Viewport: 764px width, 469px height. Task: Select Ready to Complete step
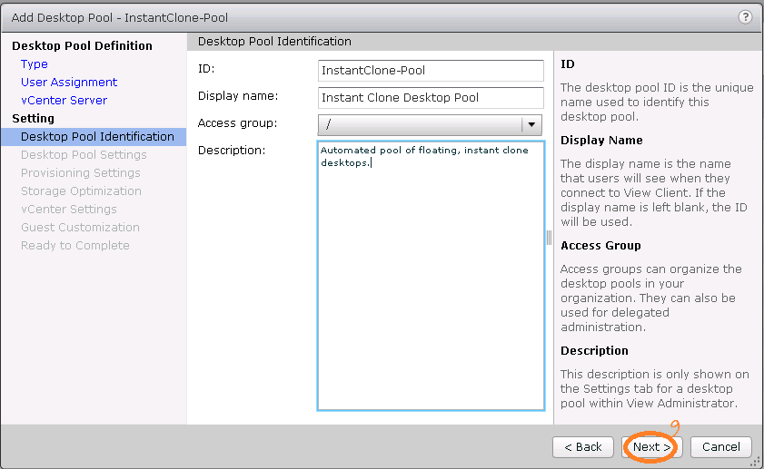pyautogui.click(x=75, y=245)
